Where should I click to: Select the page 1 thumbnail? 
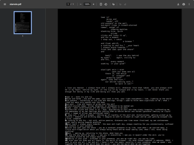point(23,23)
